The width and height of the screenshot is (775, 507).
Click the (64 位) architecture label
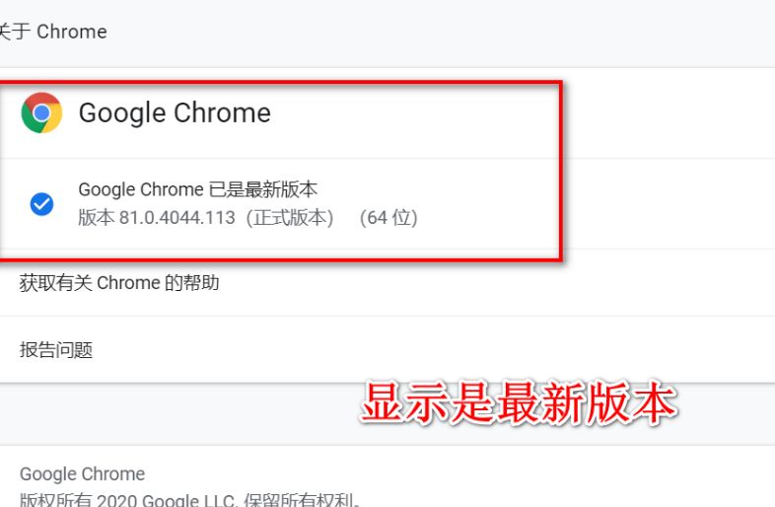(x=387, y=217)
